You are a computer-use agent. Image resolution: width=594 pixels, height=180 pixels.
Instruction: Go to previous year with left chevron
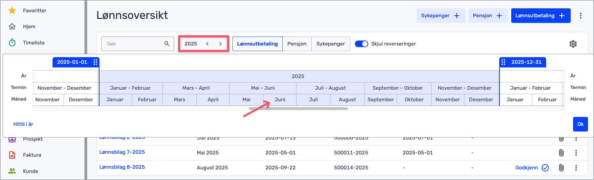click(x=207, y=44)
